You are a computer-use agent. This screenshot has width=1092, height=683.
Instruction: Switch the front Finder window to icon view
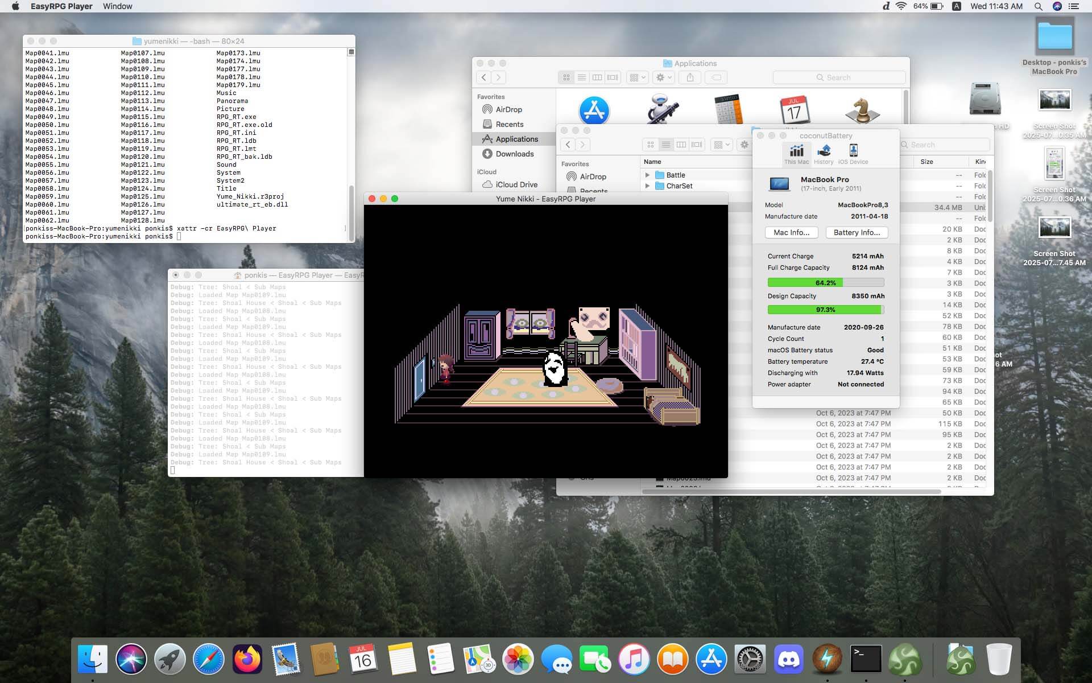[651, 145]
